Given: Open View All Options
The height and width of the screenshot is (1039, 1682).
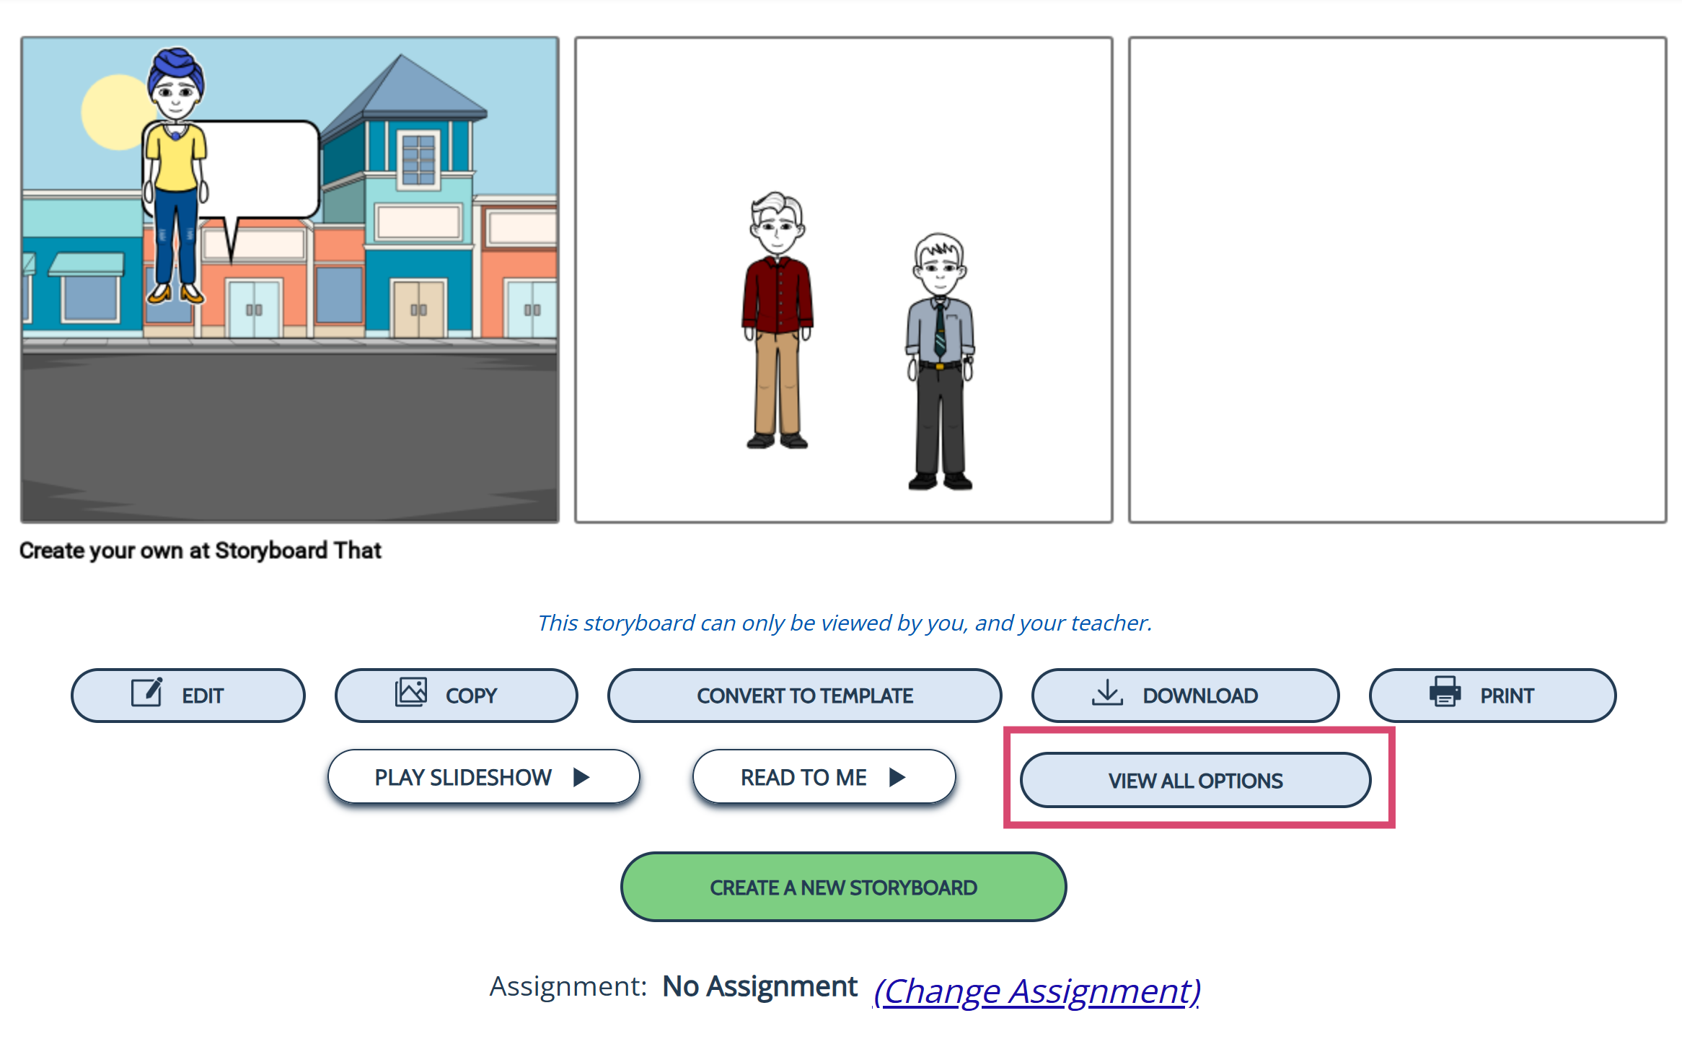Looking at the screenshot, I should tap(1195, 780).
